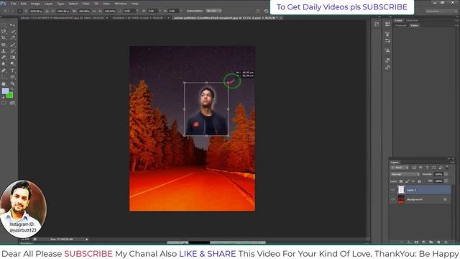Lock transparent pixels on the layer
Image resolution: width=460 pixels, height=259 pixels.
pyautogui.click(x=401, y=181)
